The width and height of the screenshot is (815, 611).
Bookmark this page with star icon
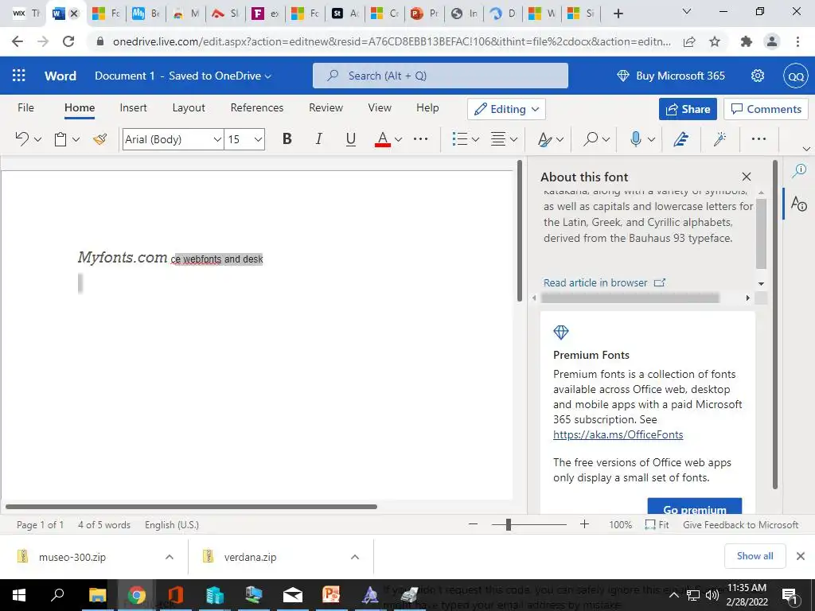coord(715,41)
